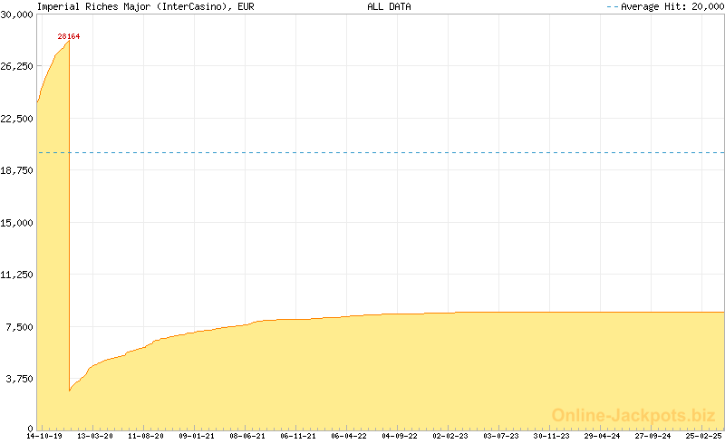Click the 25-02-25 date label
The width and height of the screenshot is (725, 444).
(704, 436)
